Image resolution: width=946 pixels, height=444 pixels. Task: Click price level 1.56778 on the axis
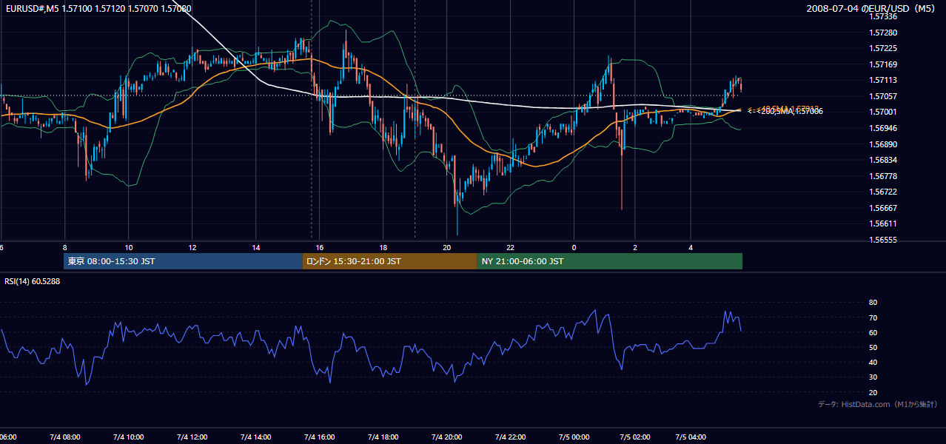click(882, 176)
